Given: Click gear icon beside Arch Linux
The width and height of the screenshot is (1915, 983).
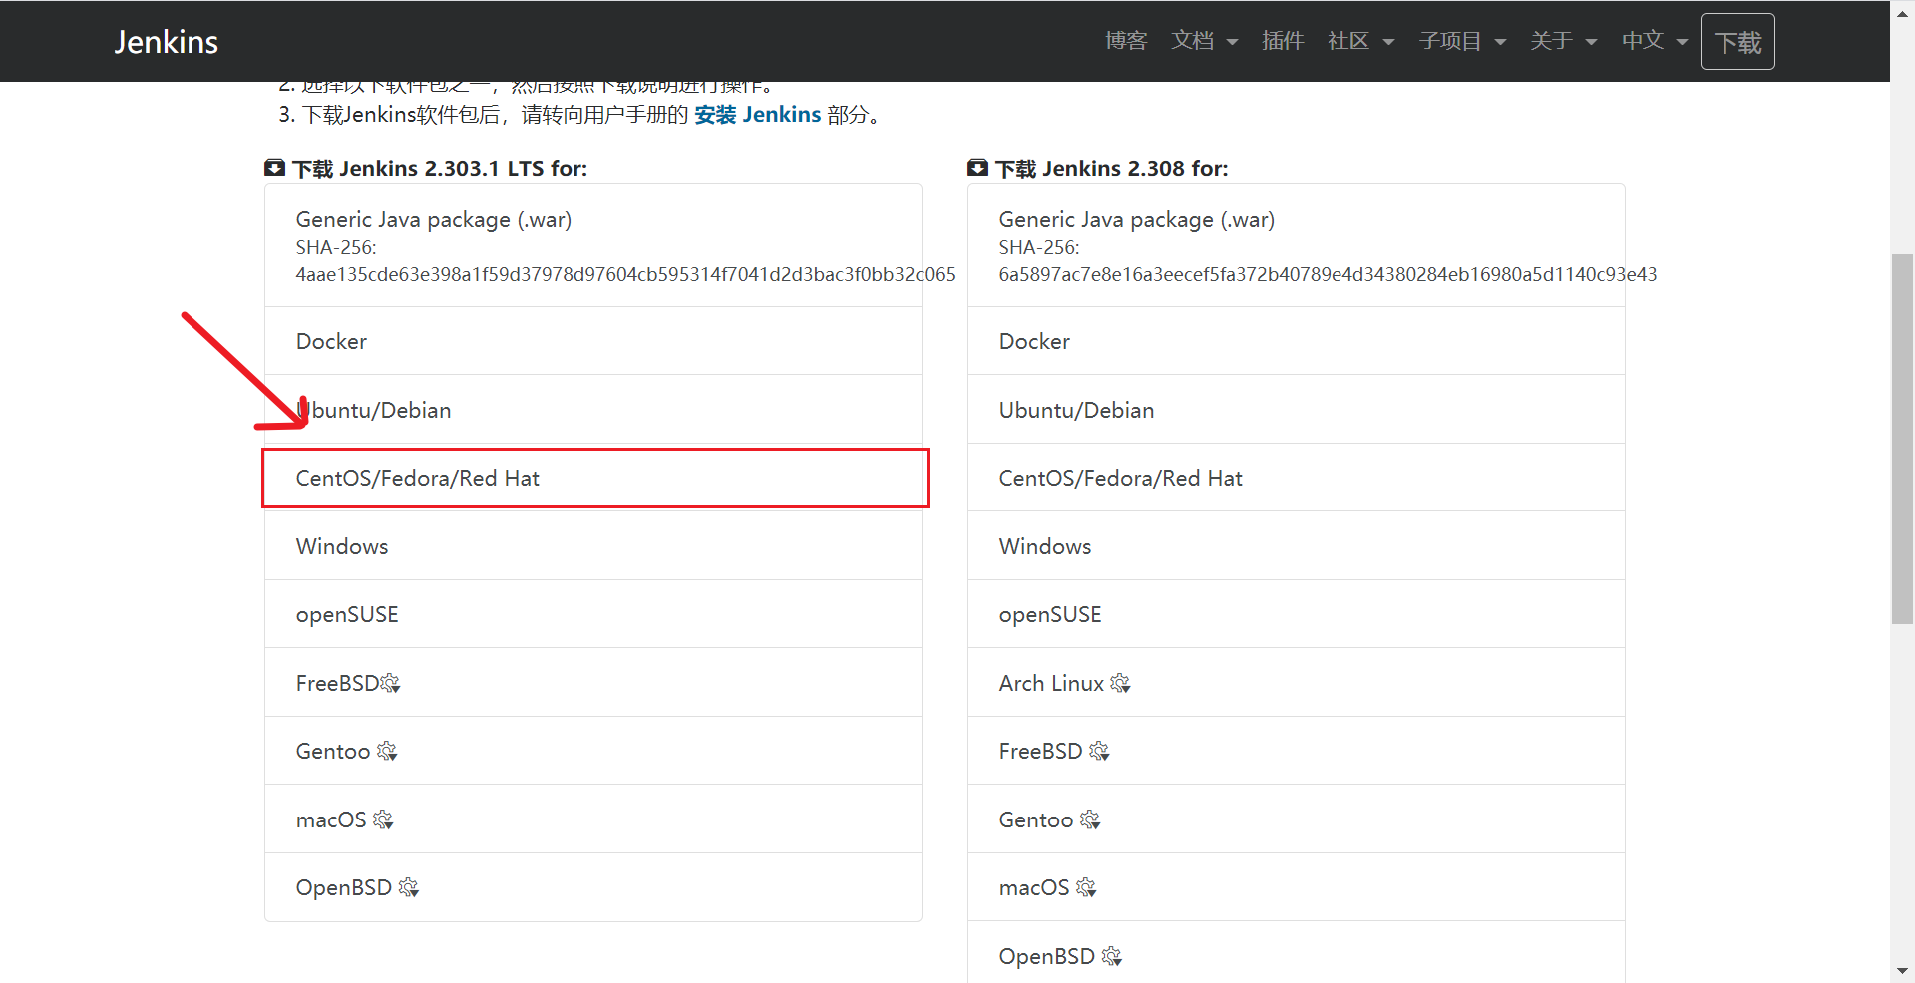Looking at the screenshot, I should point(1120,684).
